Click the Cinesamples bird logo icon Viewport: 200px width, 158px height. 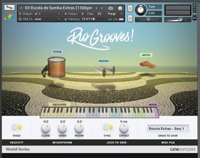point(9,17)
